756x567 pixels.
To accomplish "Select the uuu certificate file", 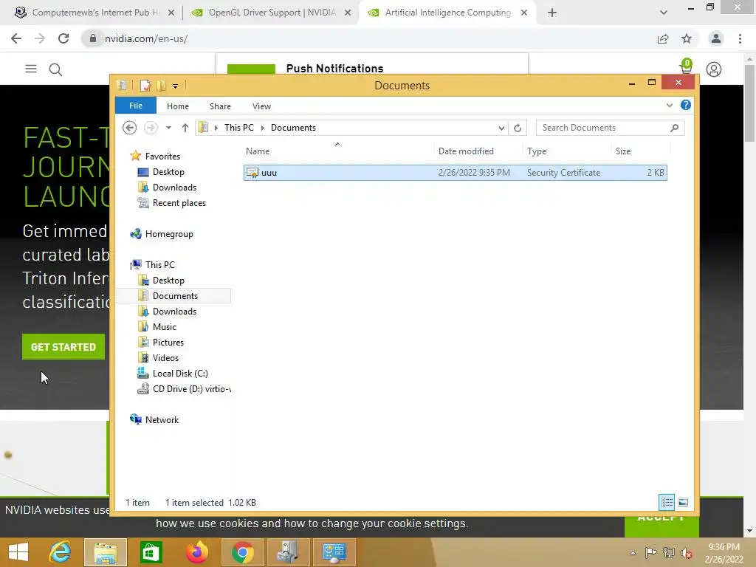I will click(455, 173).
